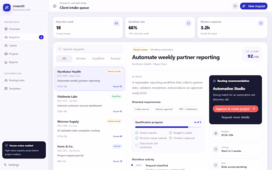This screenshot has height=170, width=272.
Task: Open Overview in the sidebar
Action: tap(24, 29)
